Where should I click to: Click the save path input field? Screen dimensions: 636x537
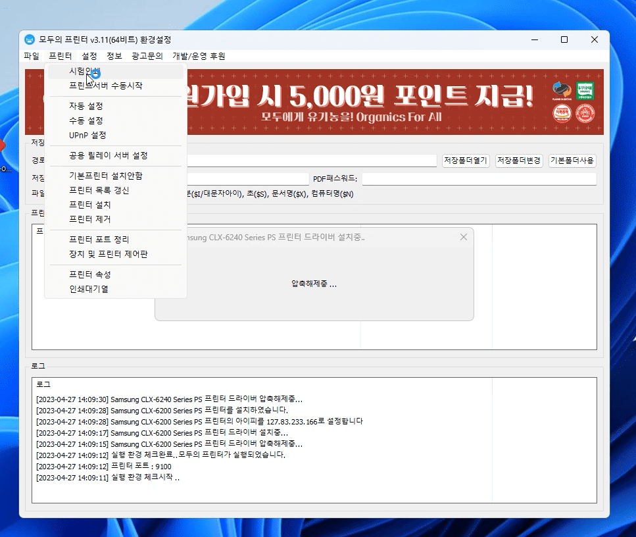tap(312, 161)
